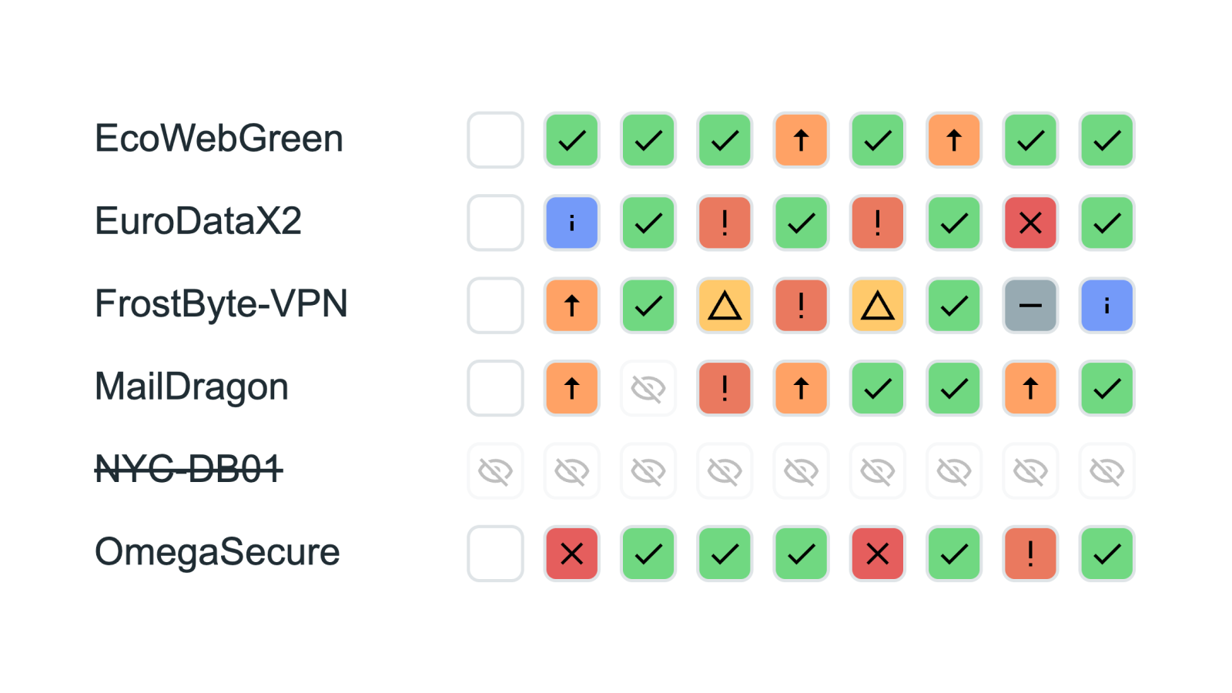Click the FrostByte-VPN row label

click(221, 304)
